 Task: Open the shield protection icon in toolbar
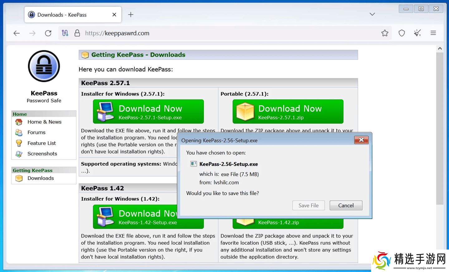pos(402,33)
